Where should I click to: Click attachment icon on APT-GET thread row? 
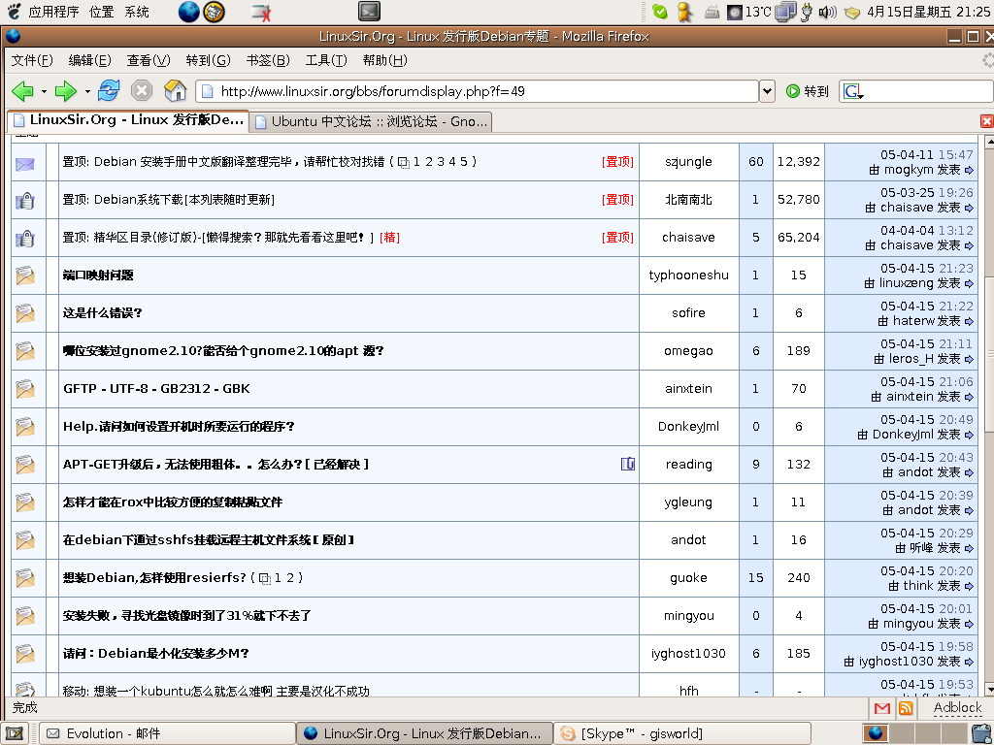(628, 464)
